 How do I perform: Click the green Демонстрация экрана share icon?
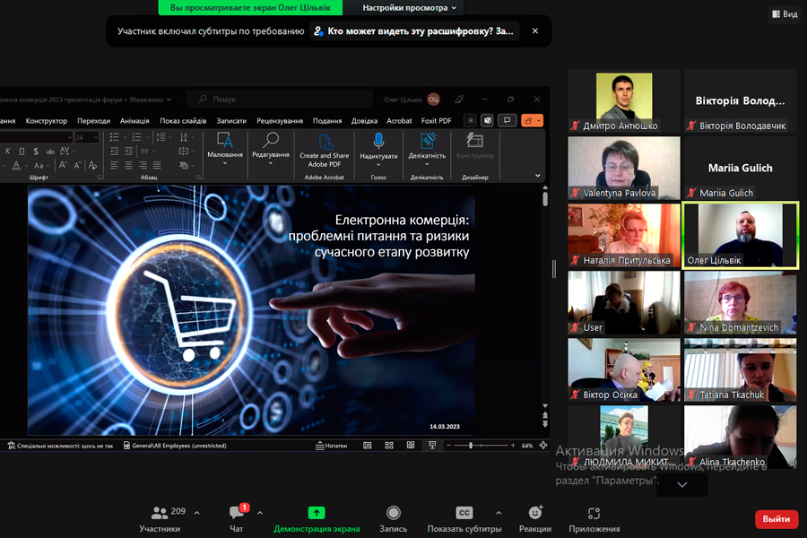[317, 512]
